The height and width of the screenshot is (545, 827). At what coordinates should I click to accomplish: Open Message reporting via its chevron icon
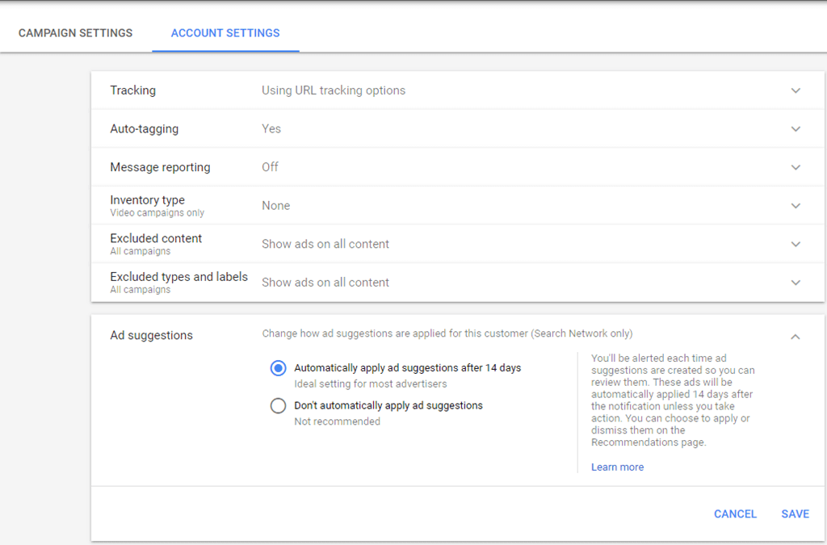click(x=796, y=167)
